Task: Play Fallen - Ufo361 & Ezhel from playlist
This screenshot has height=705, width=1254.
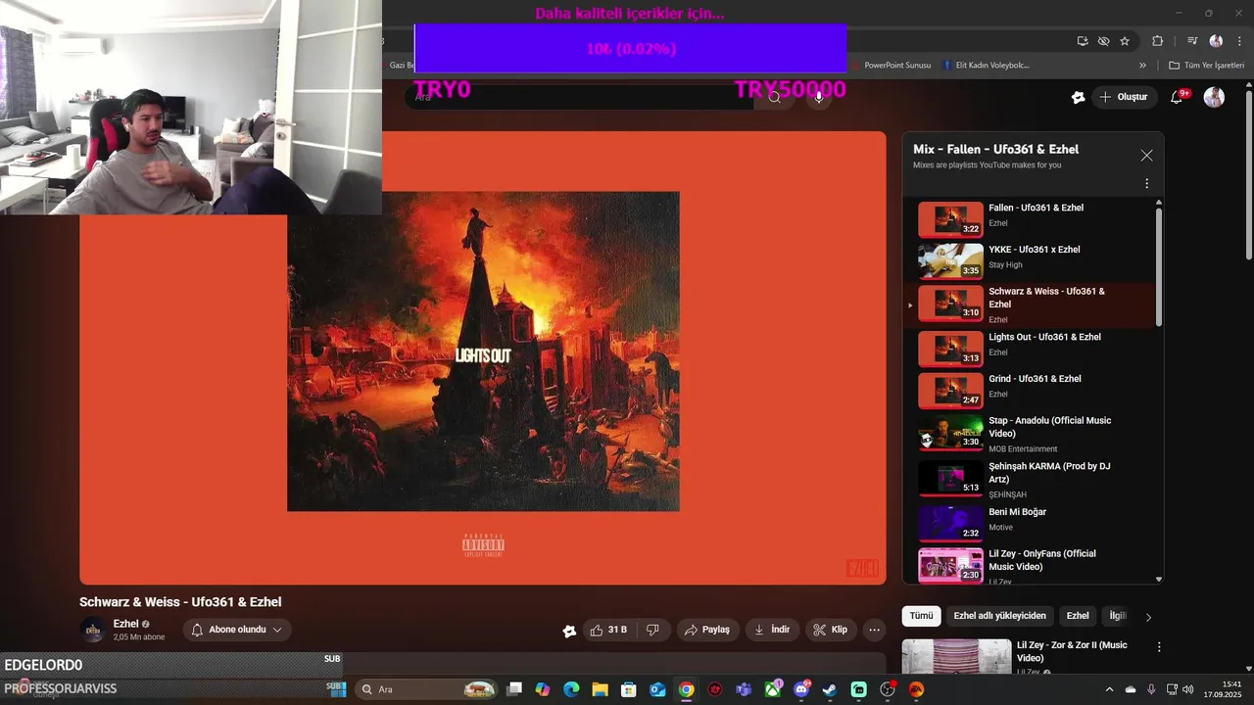Action: click(1031, 219)
